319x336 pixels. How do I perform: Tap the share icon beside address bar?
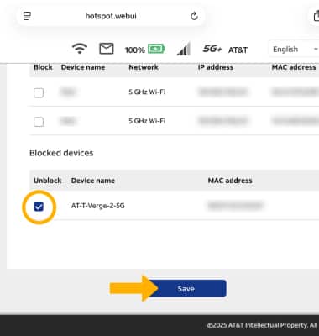coord(316,16)
